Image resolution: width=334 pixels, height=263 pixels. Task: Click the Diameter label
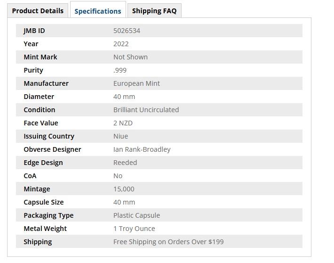coord(39,97)
